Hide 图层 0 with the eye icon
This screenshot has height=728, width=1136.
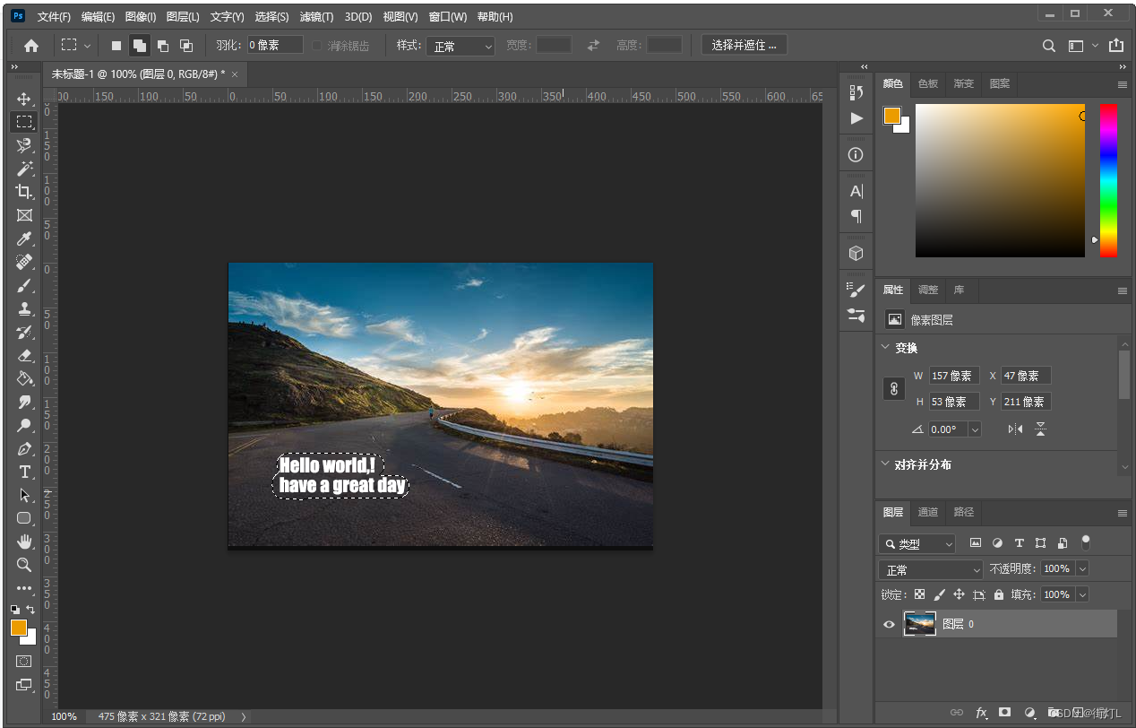point(889,624)
